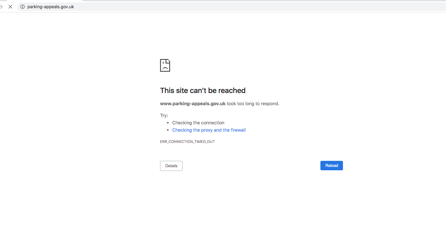Click the bullet before 'Checking the connection'

coord(168,123)
